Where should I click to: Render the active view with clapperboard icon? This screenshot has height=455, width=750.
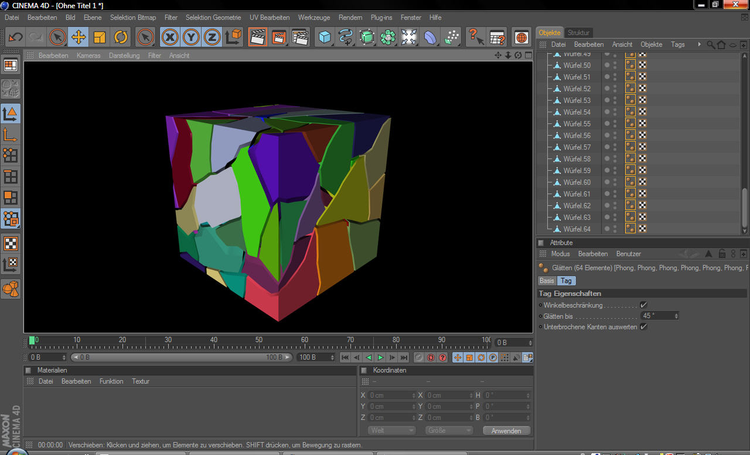click(x=257, y=37)
